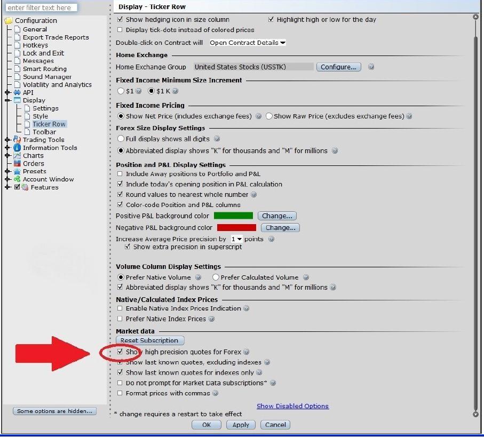Toggle Highlight high or low for the day
This screenshot has width=484, height=437.
pos(271,19)
